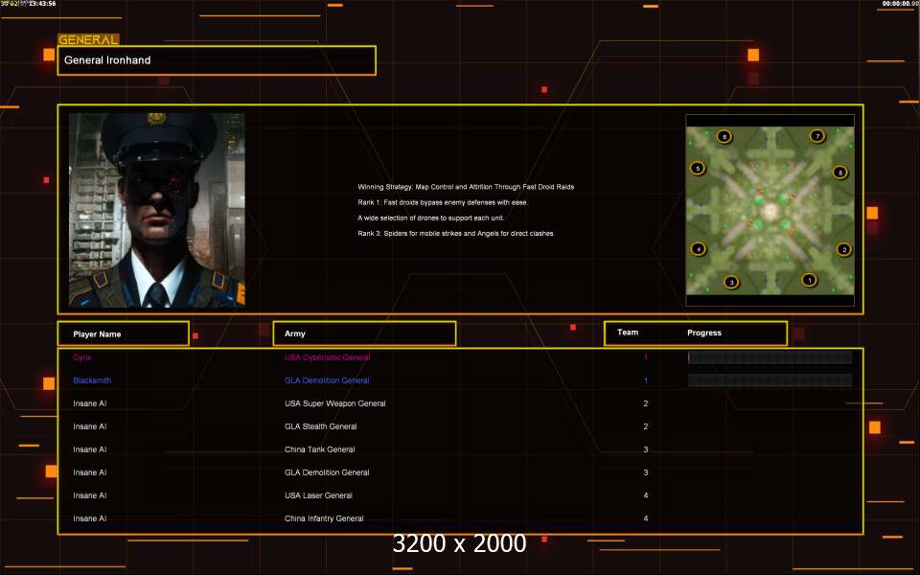Click the Winning Strategy description text

[x=466, y=187]
